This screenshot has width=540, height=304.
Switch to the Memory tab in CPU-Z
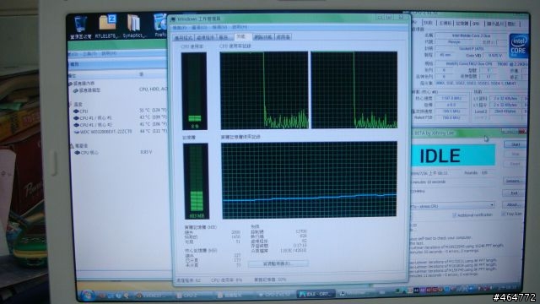462,24
